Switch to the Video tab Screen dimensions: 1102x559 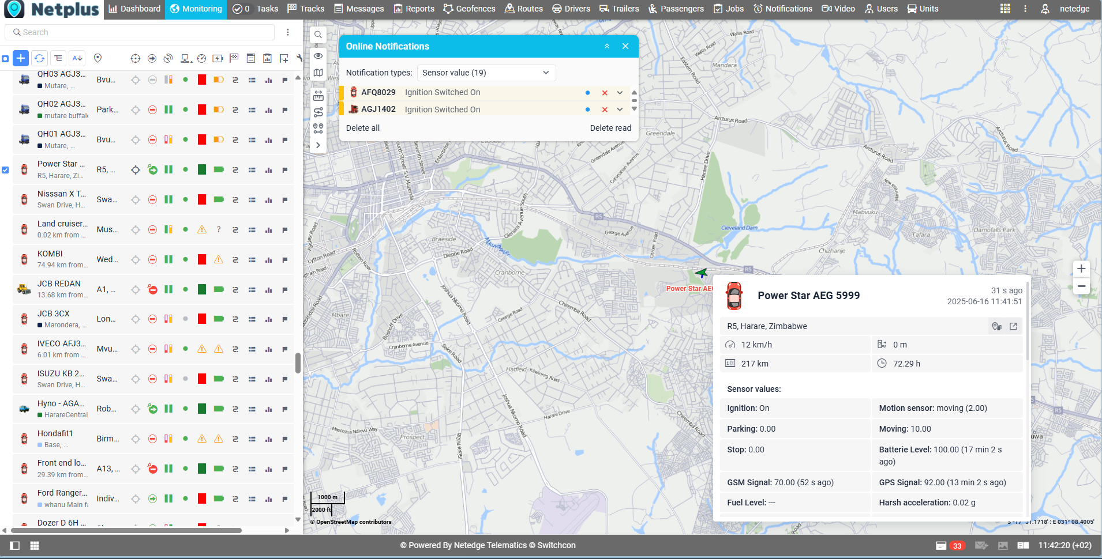point(838,9)
